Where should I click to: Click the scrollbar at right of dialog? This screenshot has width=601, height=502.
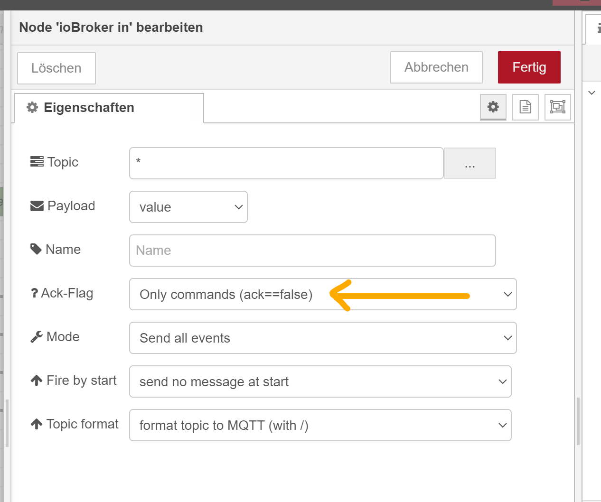[578, 421]
